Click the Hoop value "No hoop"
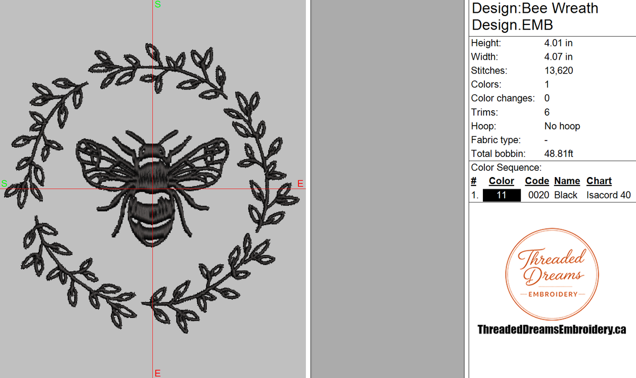 point(562,126)
